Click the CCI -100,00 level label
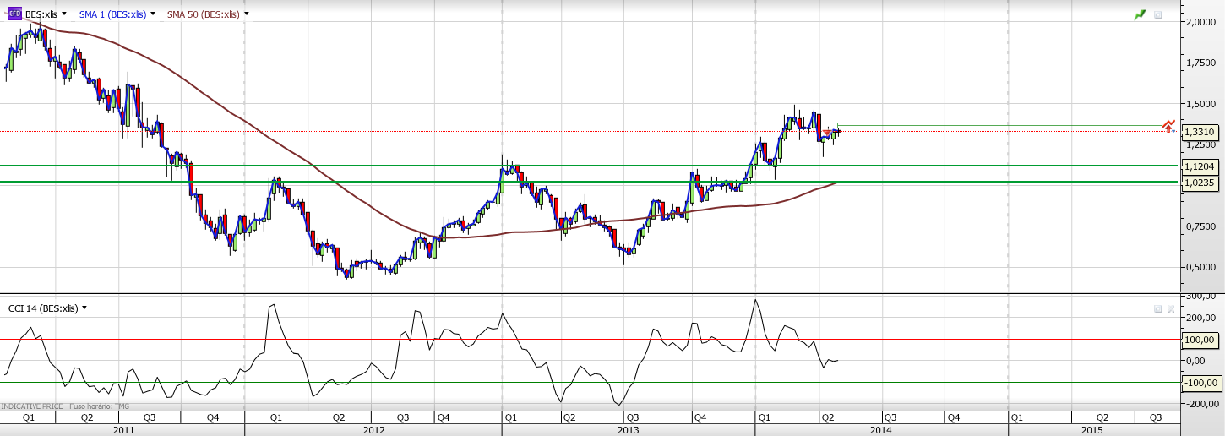 1200,383
